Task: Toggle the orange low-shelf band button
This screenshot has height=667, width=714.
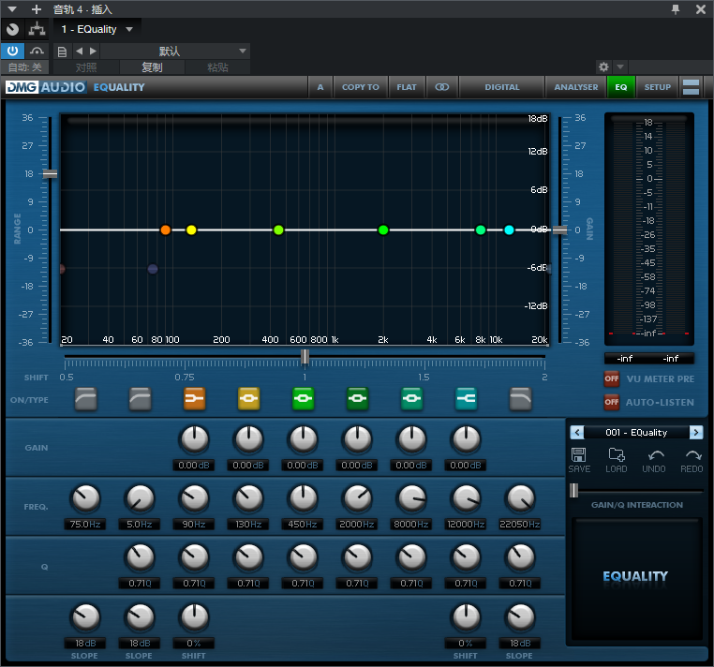Action: (x=195, y=399)
